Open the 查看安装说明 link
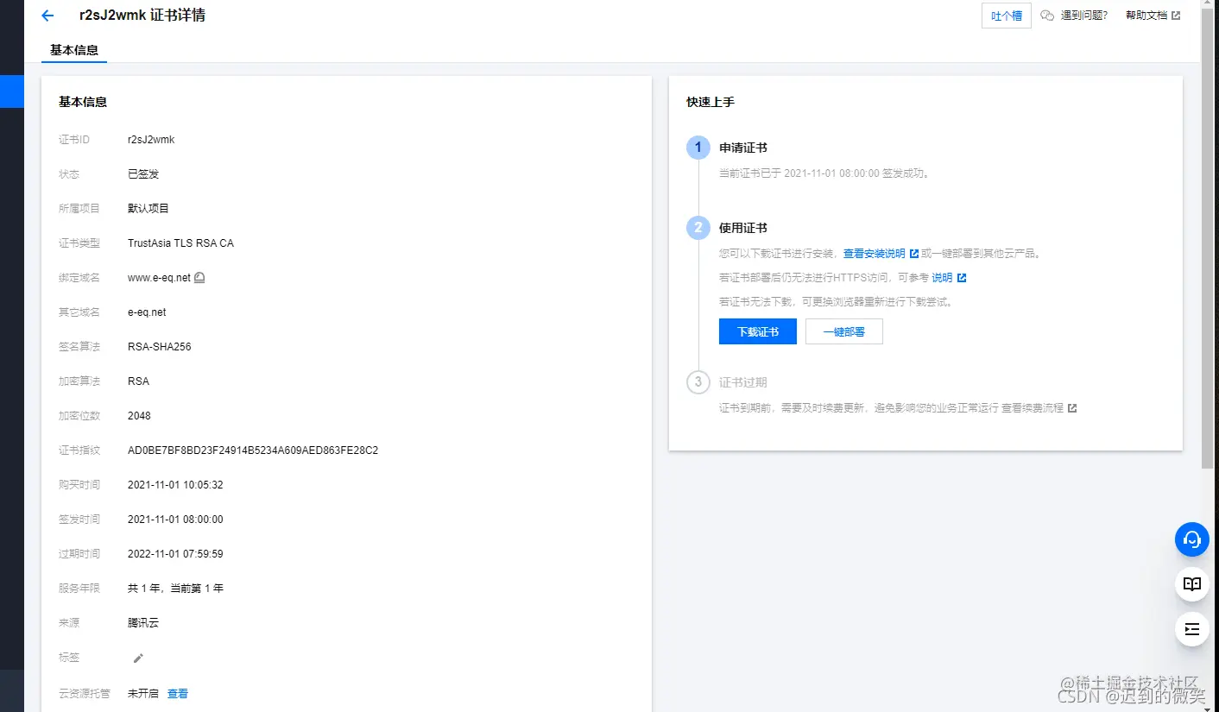The width and height of the screenshot is (1219, 712). click(x=875, y=254)
